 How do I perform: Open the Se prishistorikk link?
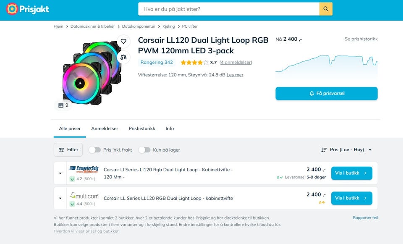coord(361,39)
